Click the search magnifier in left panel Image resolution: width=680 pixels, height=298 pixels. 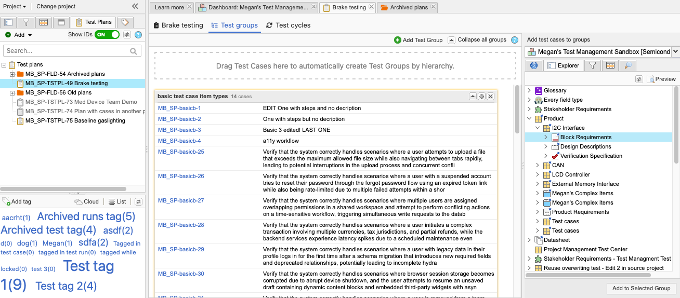click(134, 51)
